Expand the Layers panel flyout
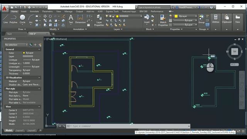The image size is (247, 139). tap(118, 29)
